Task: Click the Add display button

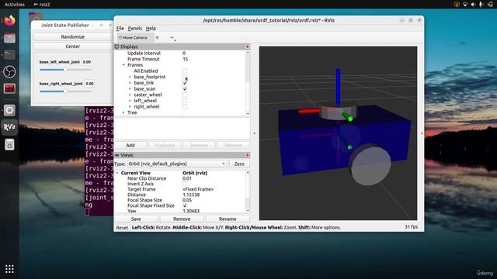Action: coord(130,145)
